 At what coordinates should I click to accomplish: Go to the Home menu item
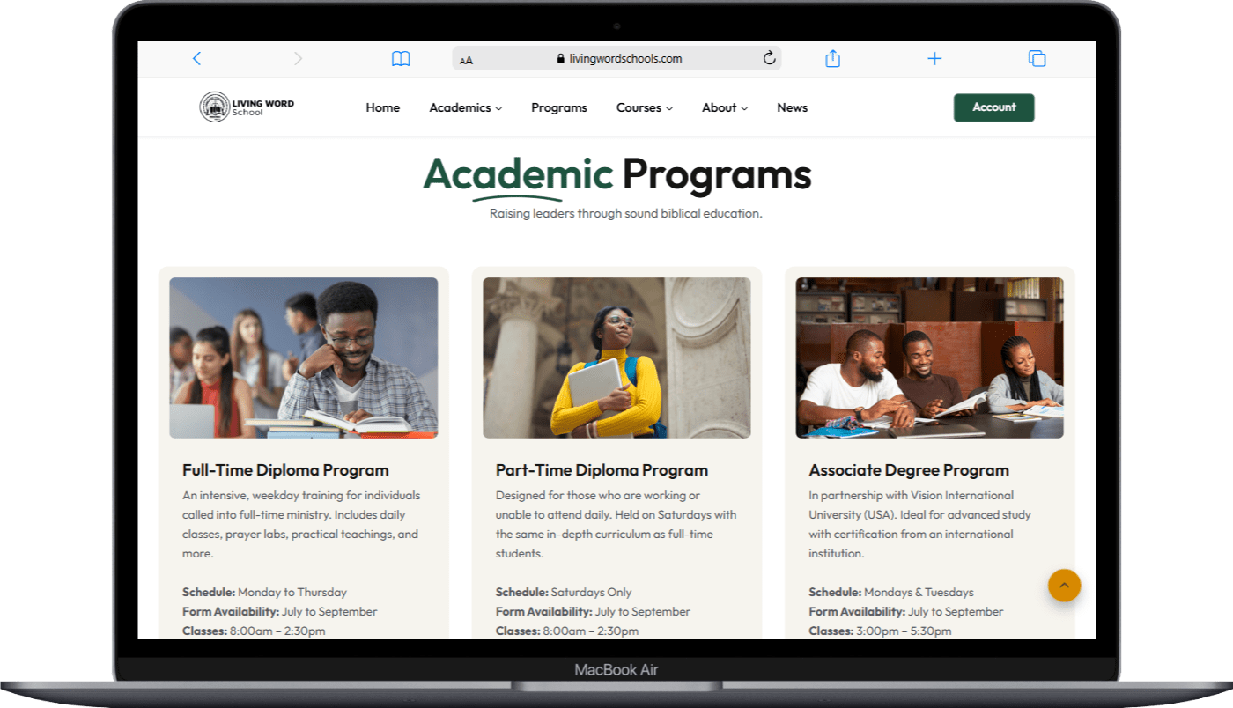pyautogui.click(x=382, y=107)
